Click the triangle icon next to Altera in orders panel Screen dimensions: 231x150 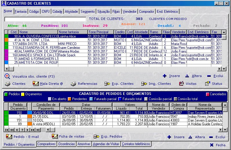click(190, 137)
